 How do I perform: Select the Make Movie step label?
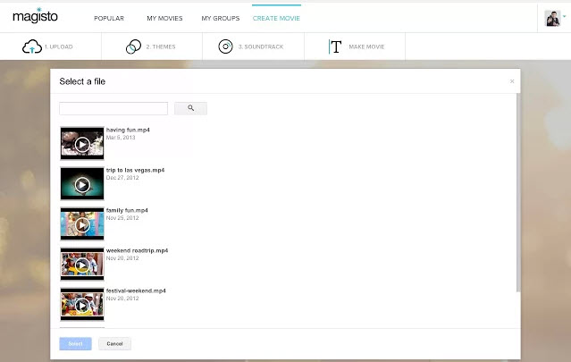pos(366,46)
